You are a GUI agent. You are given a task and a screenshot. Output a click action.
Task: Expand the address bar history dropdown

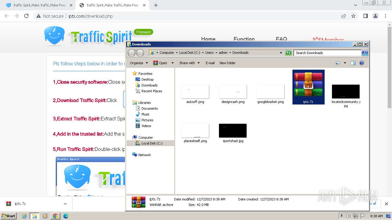[x=281, y=53]
